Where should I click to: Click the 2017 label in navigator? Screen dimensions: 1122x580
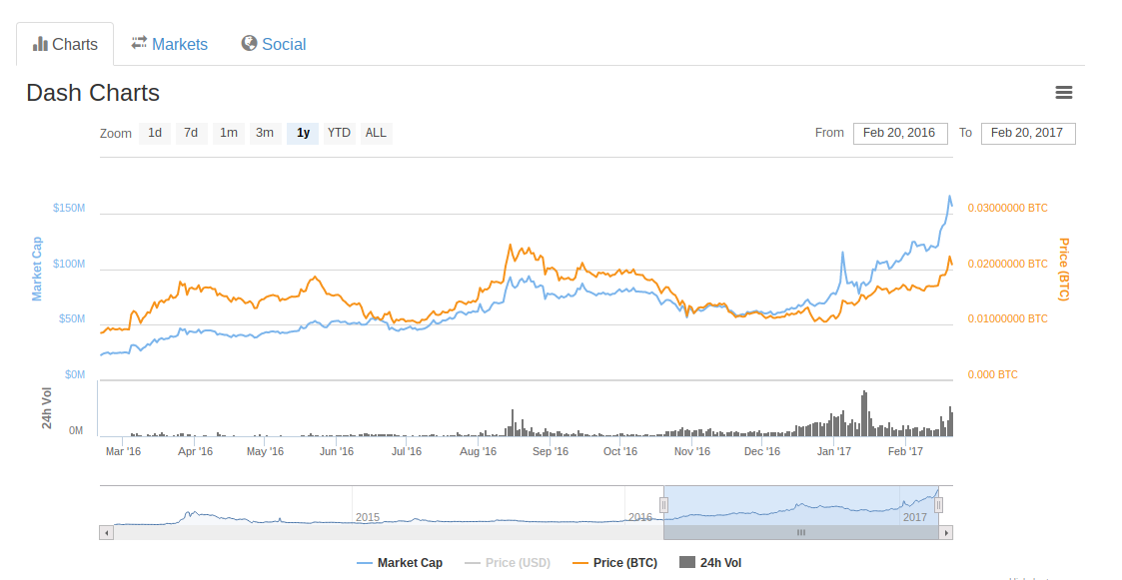914,517
